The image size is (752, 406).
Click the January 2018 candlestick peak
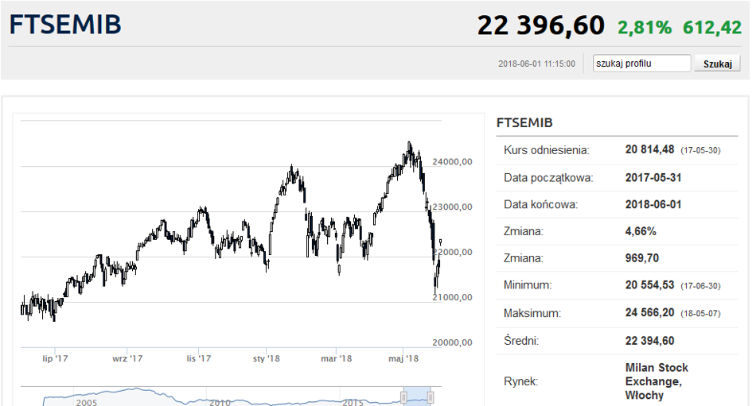pos(291,168)
